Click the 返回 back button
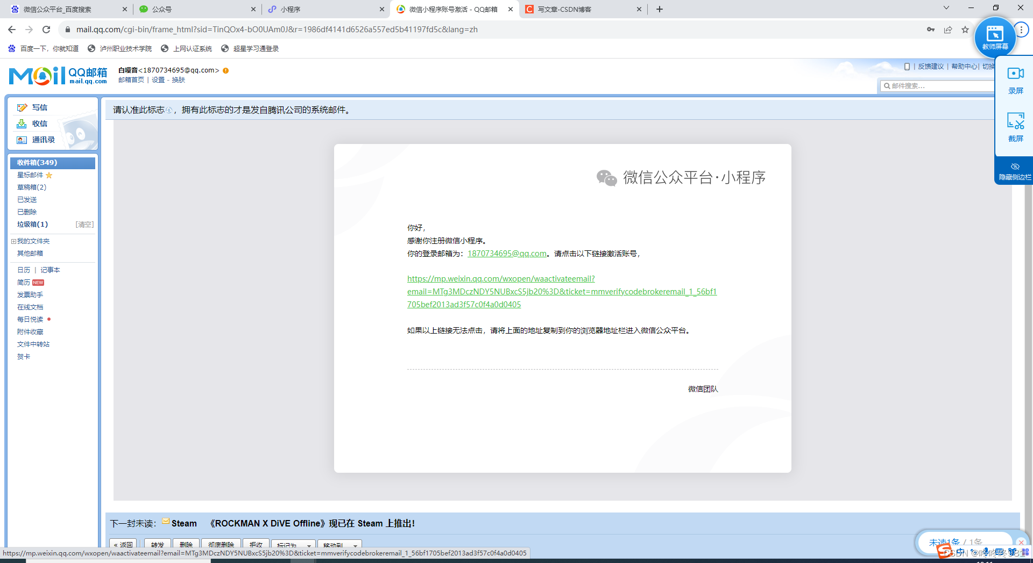 [123, 544]
